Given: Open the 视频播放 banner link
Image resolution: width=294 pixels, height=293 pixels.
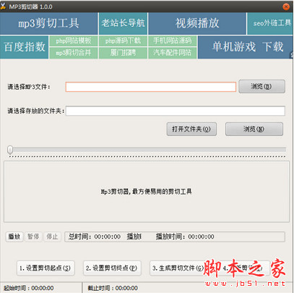Looking at the screenshot, I should pos(197,23).
